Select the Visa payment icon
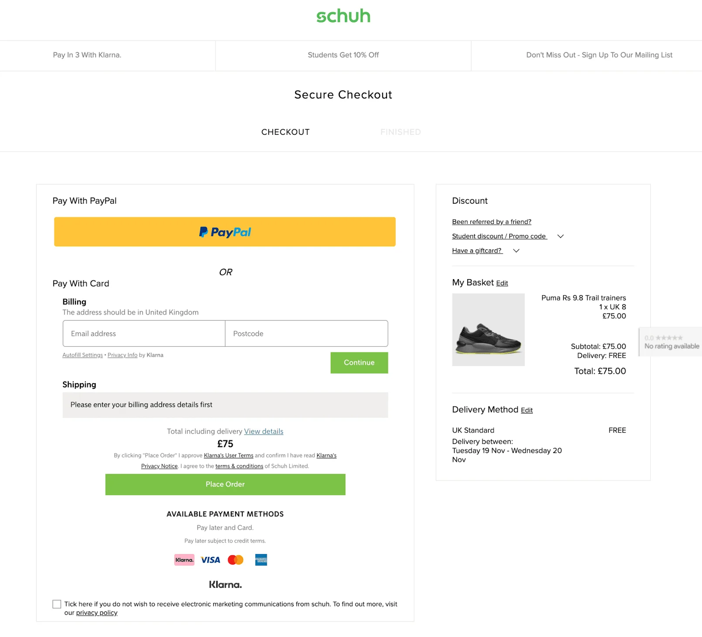 [210, 560]
